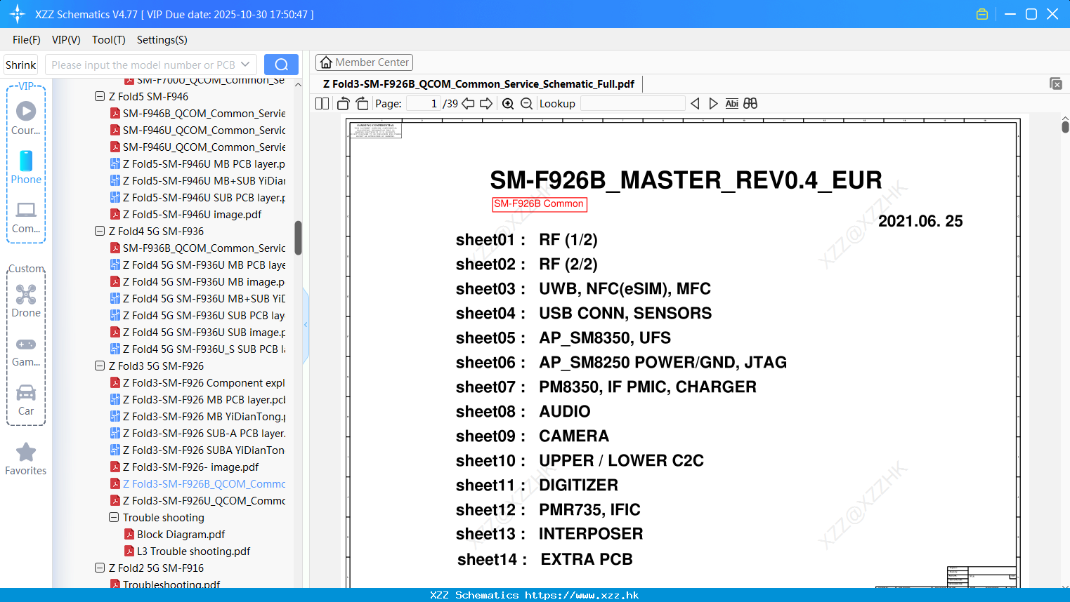This screenshot has width=1070, height=602.
Task: Open the Settings(S) menu
Action: pos(162,40)
